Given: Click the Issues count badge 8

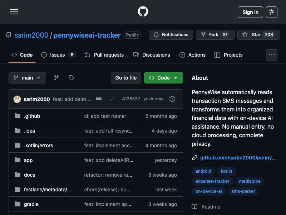Looking at the screenshot, I should click(72, 55).
